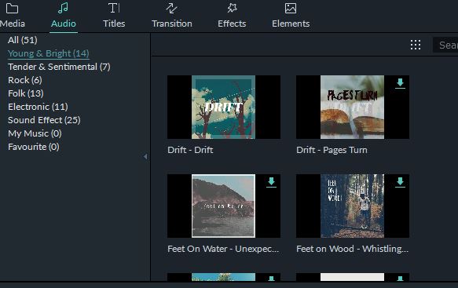Click the 'Drift - Drift' track title
The width and height of the screenshot is (458, 288).
[190, 150]
